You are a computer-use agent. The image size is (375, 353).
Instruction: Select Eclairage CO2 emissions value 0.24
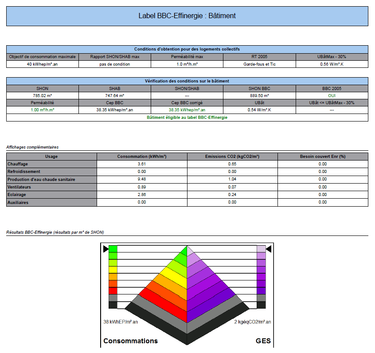232,195
